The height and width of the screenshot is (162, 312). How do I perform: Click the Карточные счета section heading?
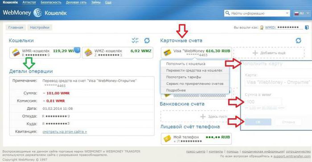tap(181, 41)
